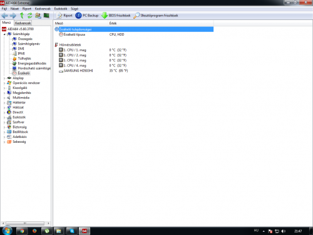
Task: Select the Energiagazdálkodás tree item
Action: pyautogui.click(x=29, y=63)
